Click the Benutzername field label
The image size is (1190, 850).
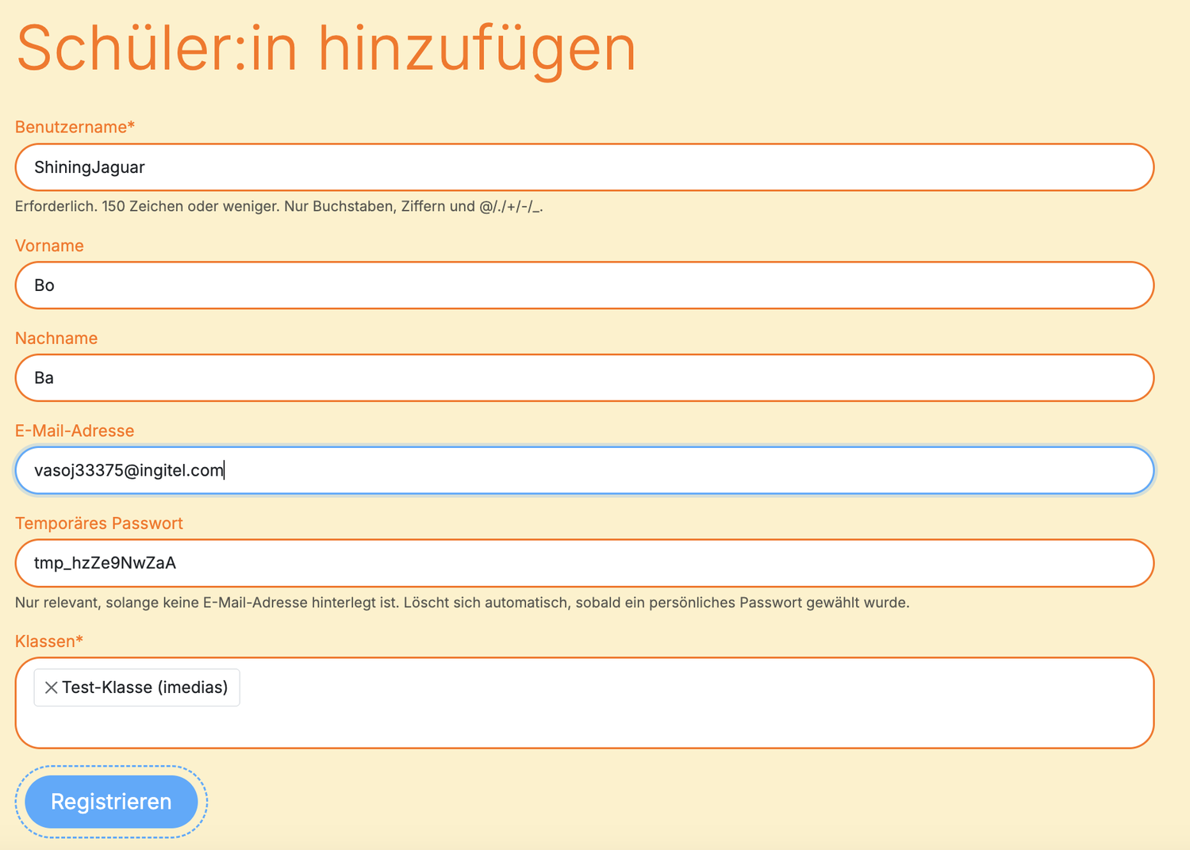(x=71, y=127)
